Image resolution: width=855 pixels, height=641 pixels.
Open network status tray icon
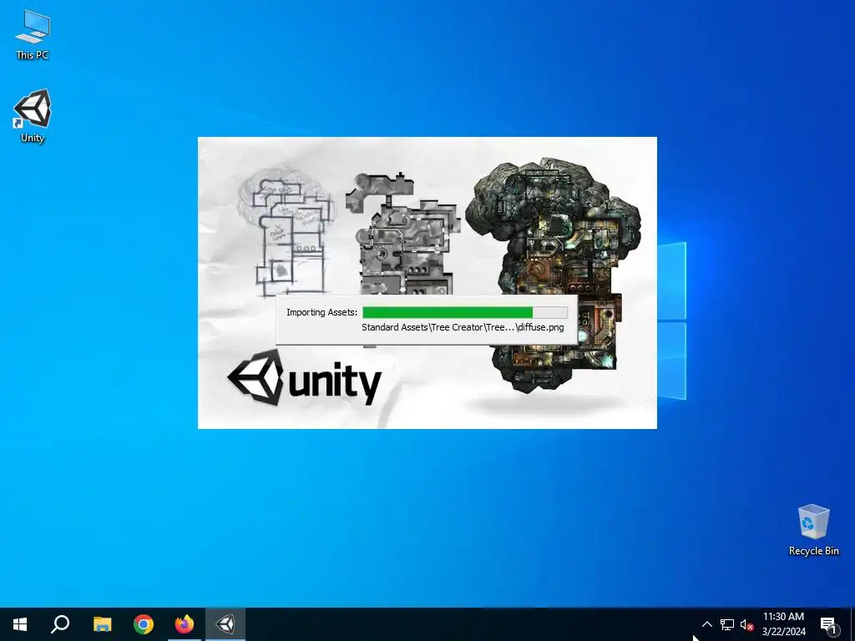(727, 624)
